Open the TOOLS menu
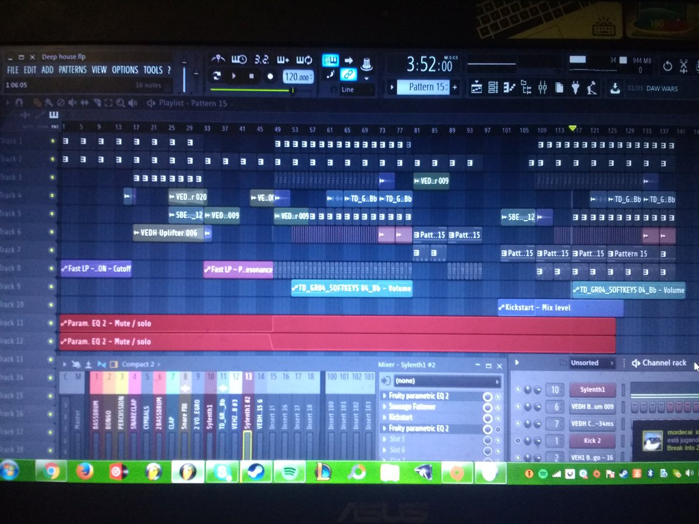 153,70
